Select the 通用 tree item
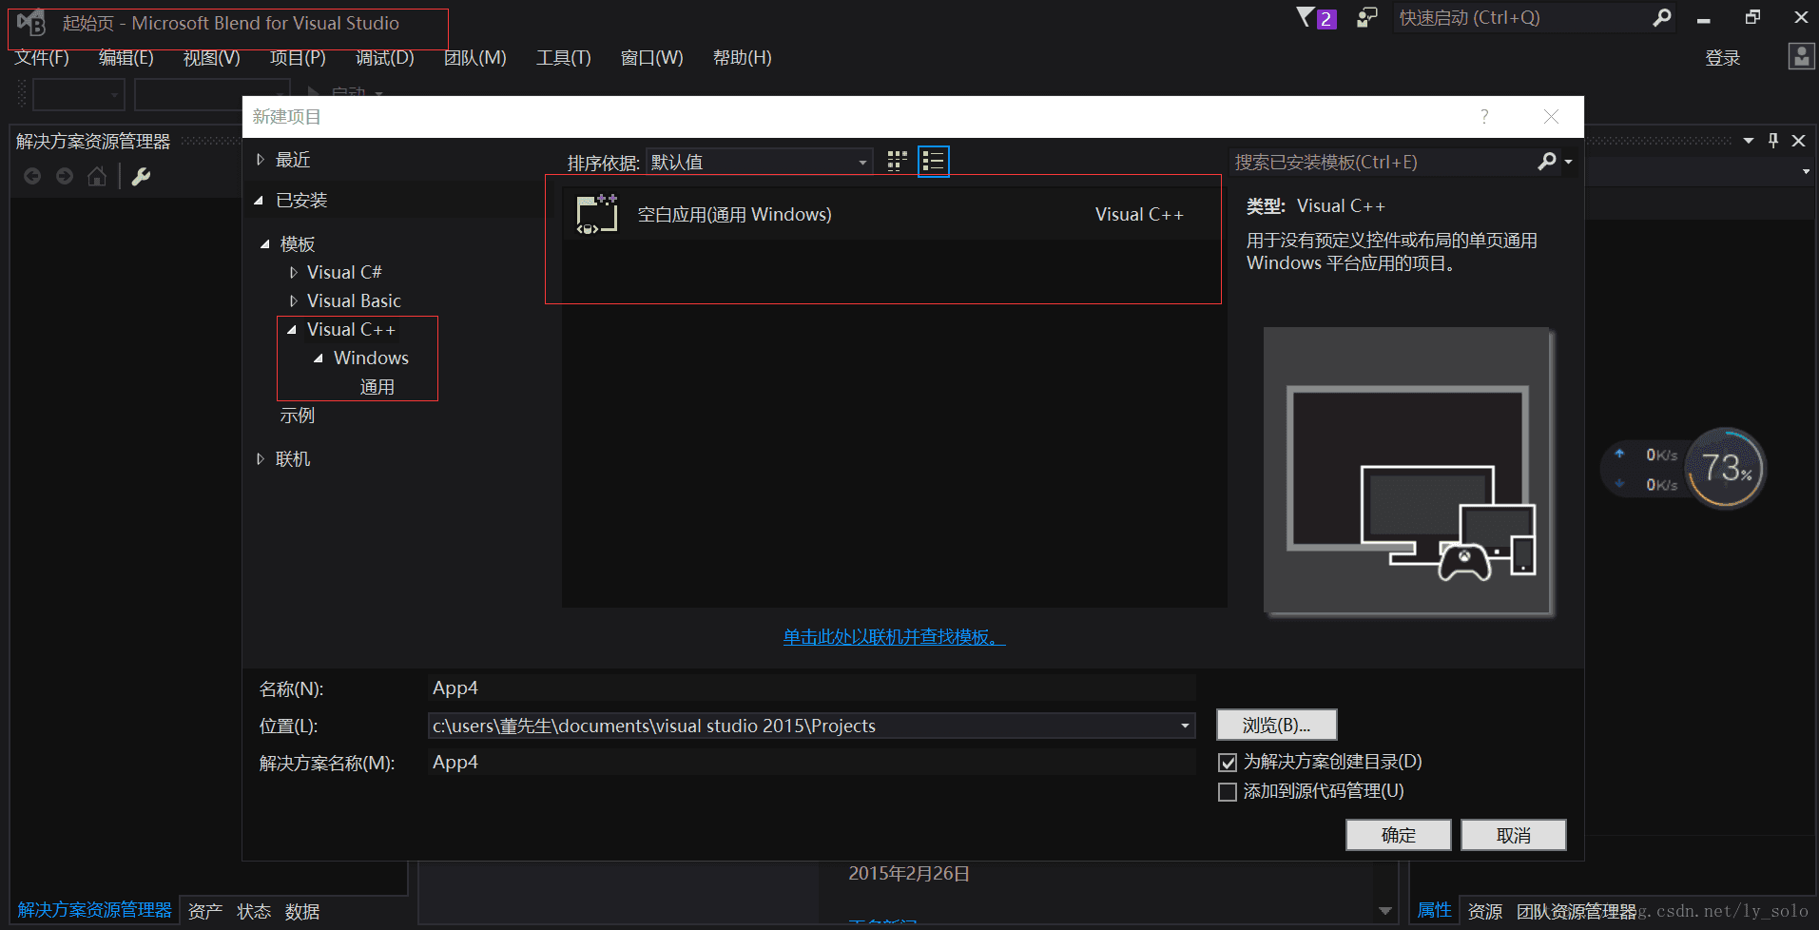The image size is (1819, 930). coord(377,387)
